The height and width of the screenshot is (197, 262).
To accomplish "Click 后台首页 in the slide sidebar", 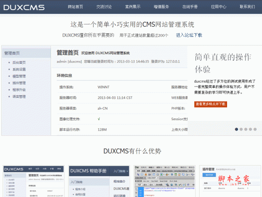I will (x=19, y=62).
